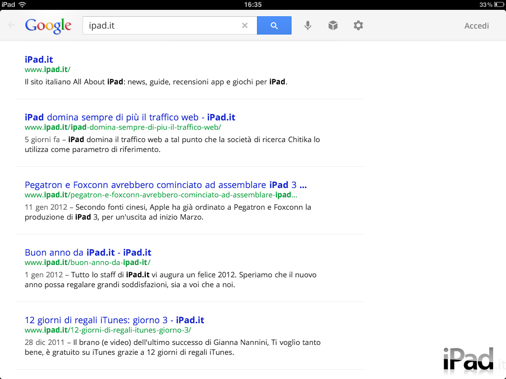Open 'iPad domina sempre di più il traffico web' result
Viewport: 506px width, 379px height.
tap(130, 117)
